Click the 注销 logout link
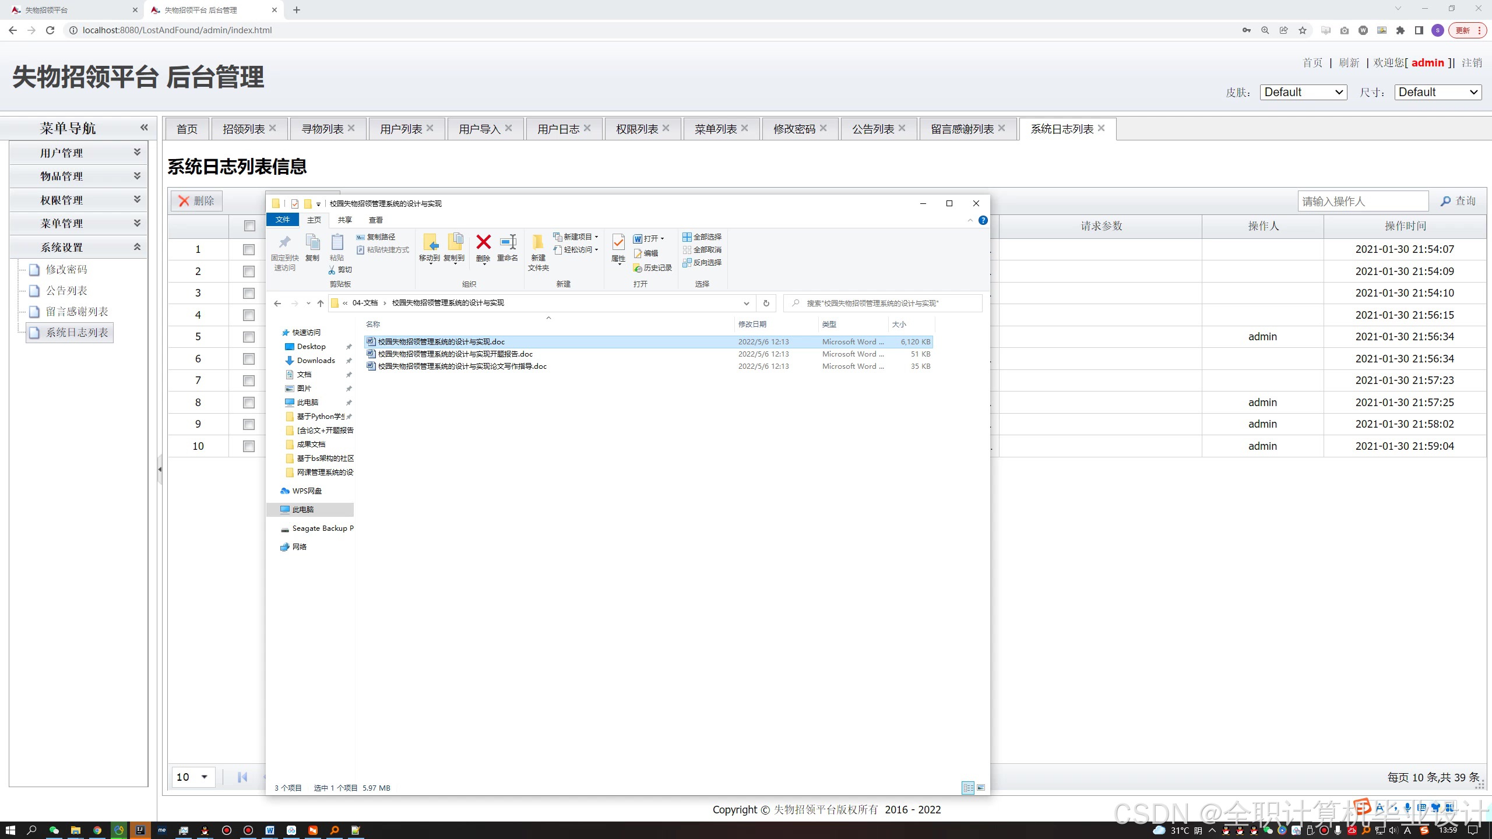This screenshot has height=839, width=1492. pos(1471,63)
